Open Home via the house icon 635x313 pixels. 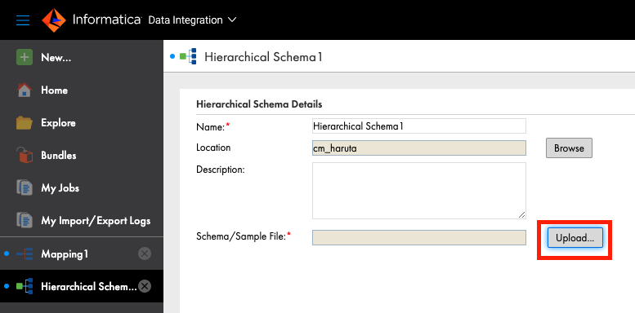click(25, 90)
